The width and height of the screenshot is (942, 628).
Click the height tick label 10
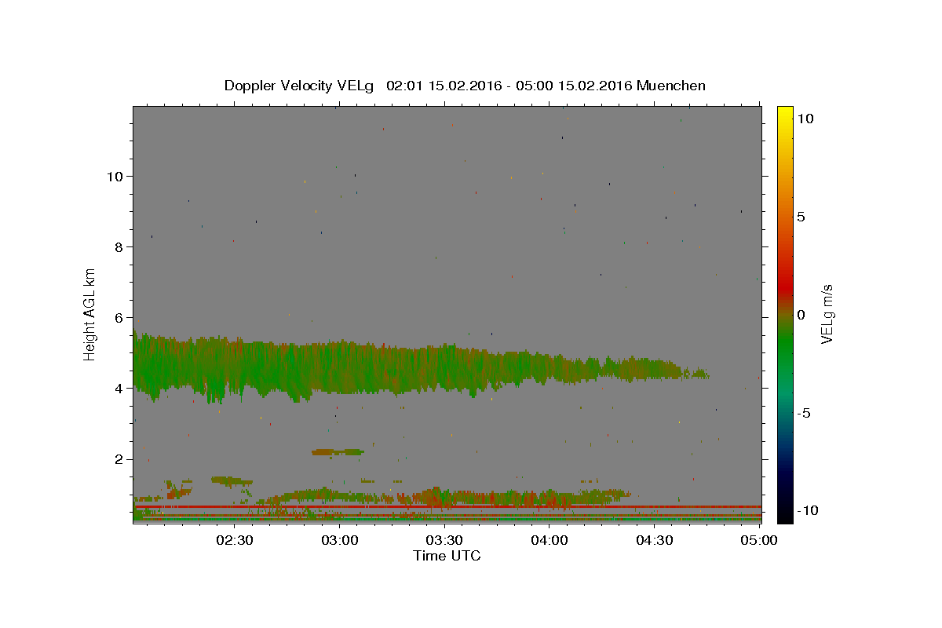click(x=115, y=176)
